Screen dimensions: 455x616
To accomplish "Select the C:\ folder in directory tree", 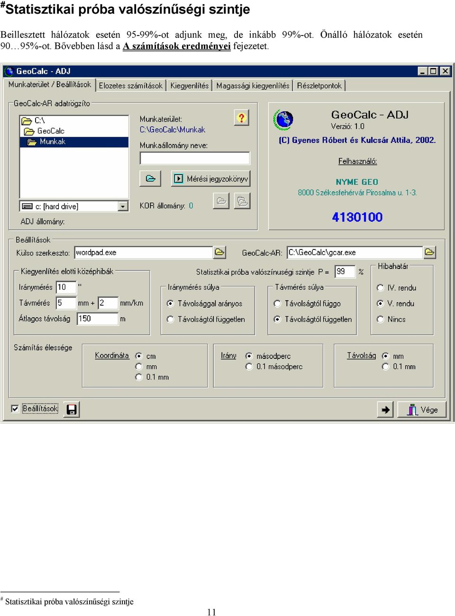I will click(33, 121).
